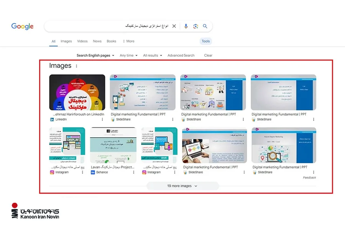Expand the Search English pages filter

pyautogui.click(x=95, y=56)
